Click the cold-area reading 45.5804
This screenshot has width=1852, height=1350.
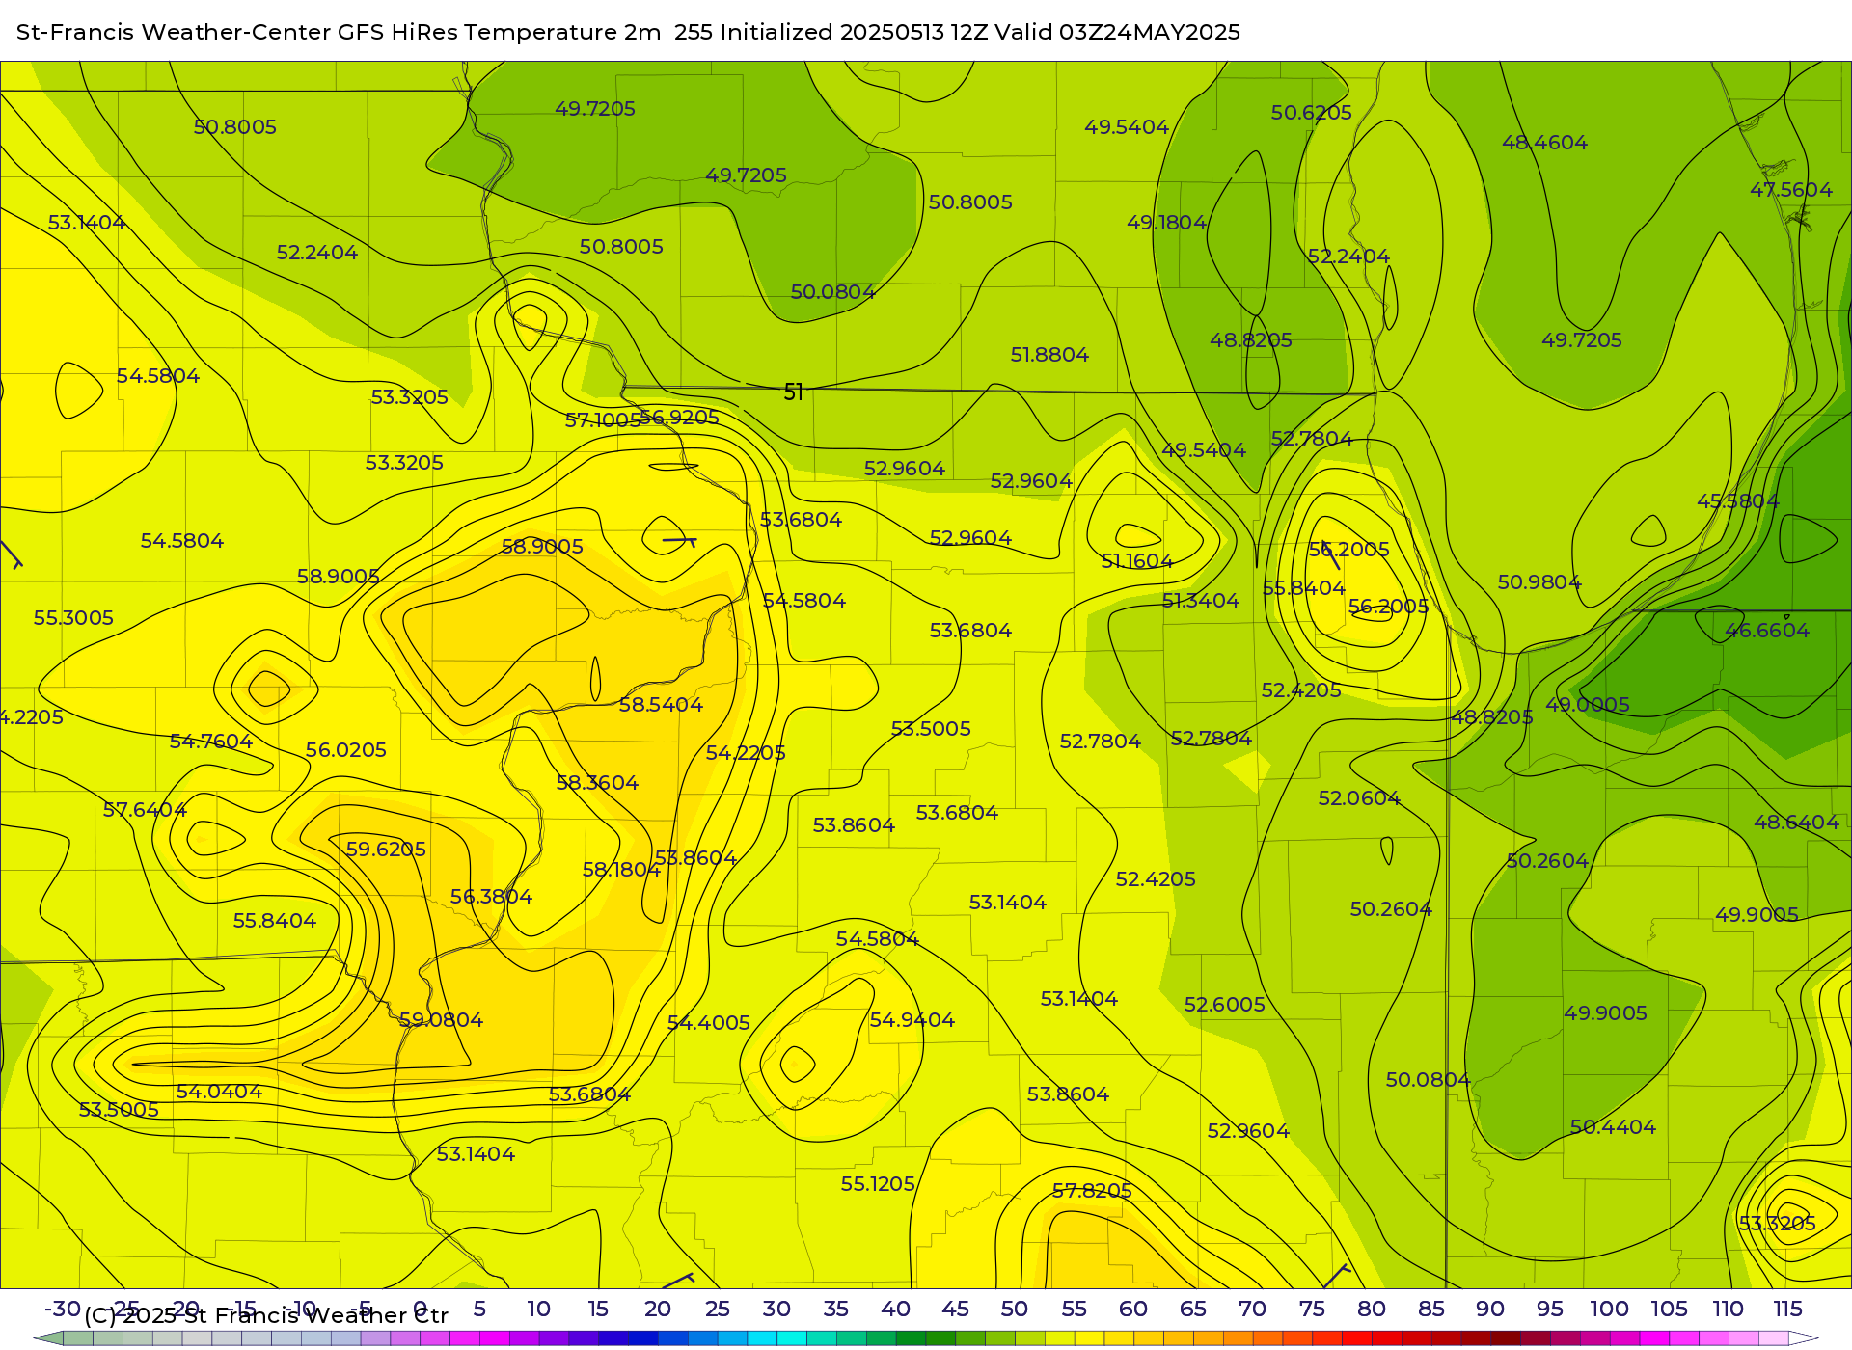[x=1738, y=501]
